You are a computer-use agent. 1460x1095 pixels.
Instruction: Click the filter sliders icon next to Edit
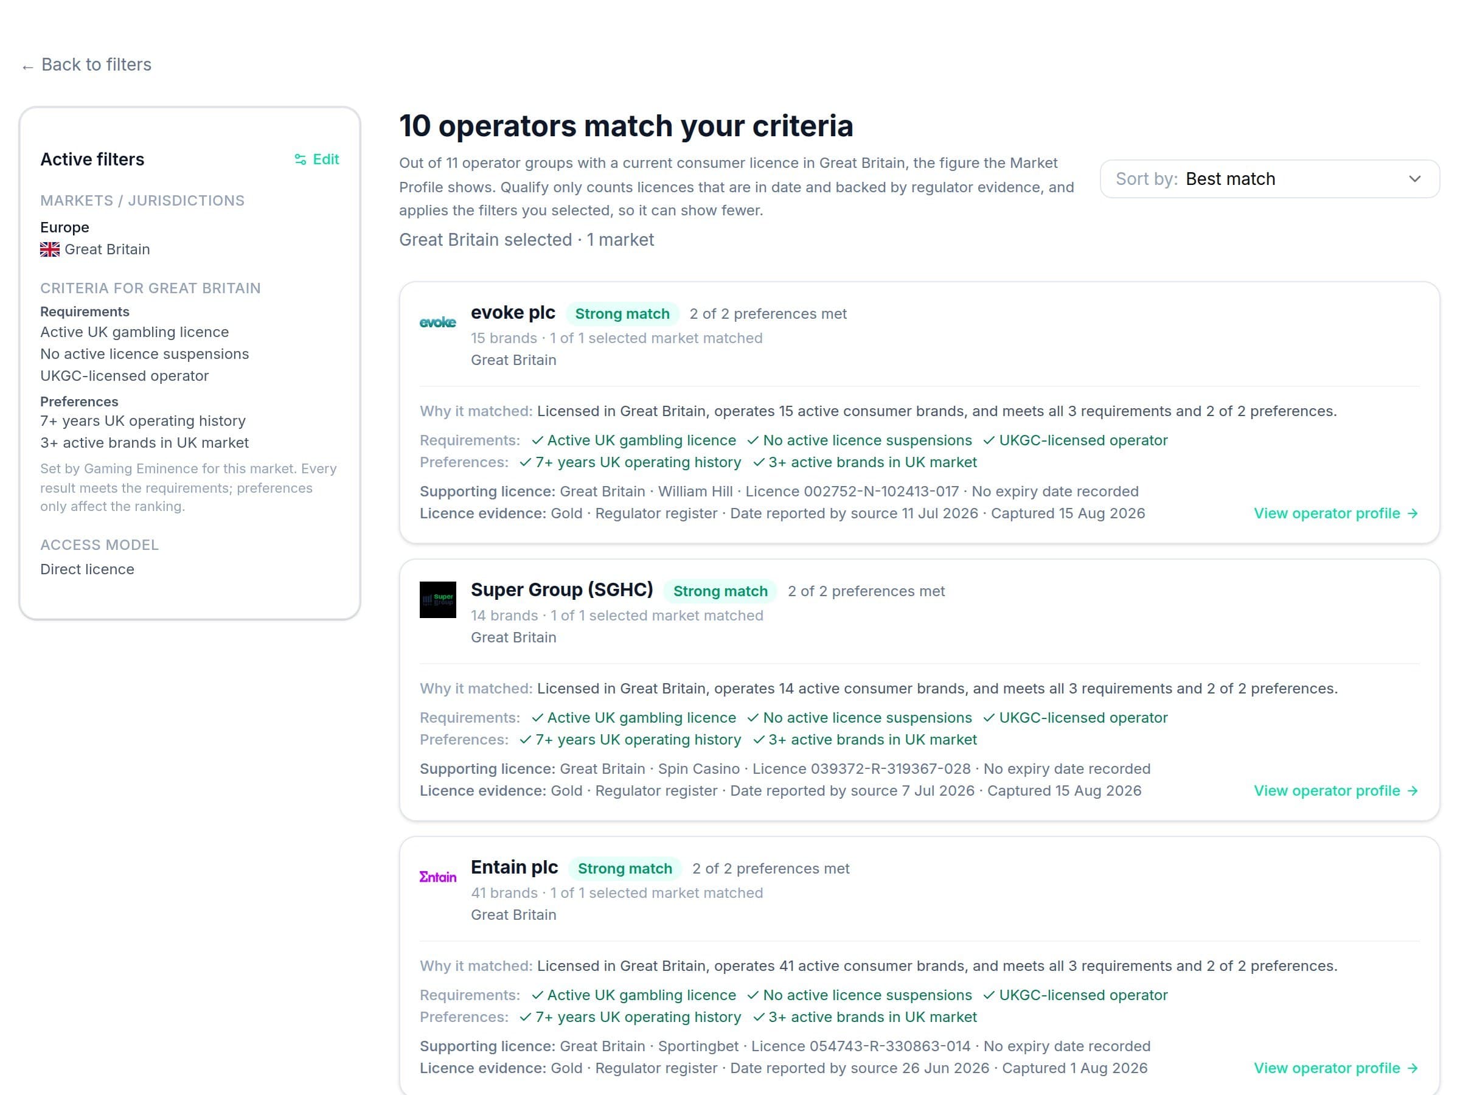click(301, 159)
